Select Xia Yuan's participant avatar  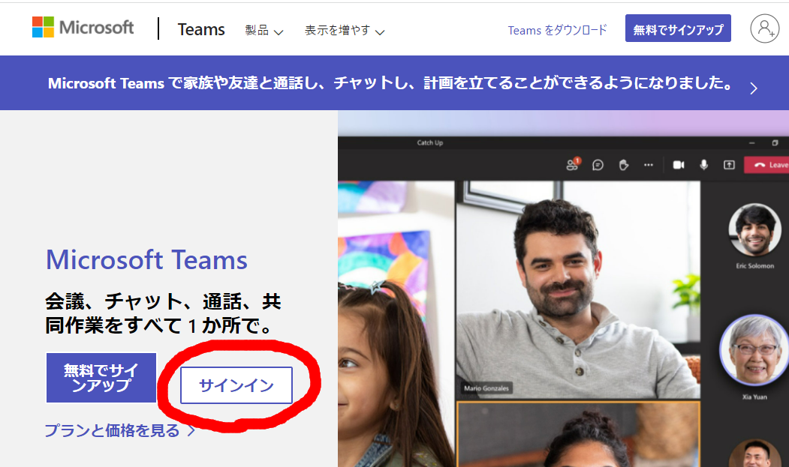point(754,350)
